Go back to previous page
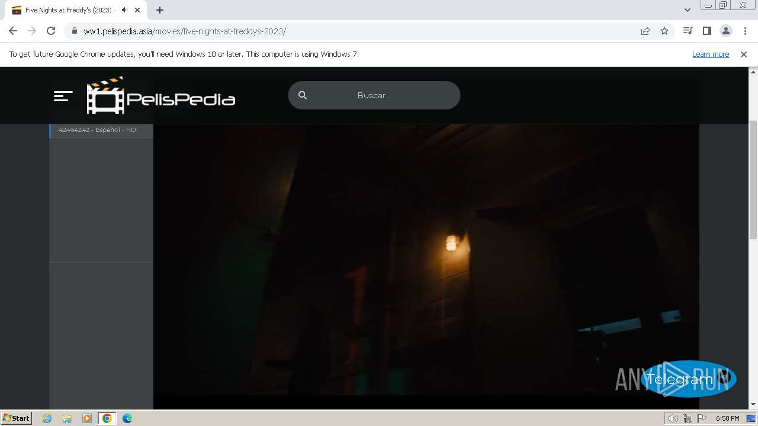758x426 pixels. (x=13, y=31)
